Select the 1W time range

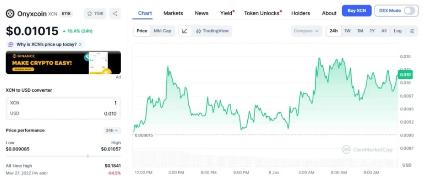click(x=347, y=31)
